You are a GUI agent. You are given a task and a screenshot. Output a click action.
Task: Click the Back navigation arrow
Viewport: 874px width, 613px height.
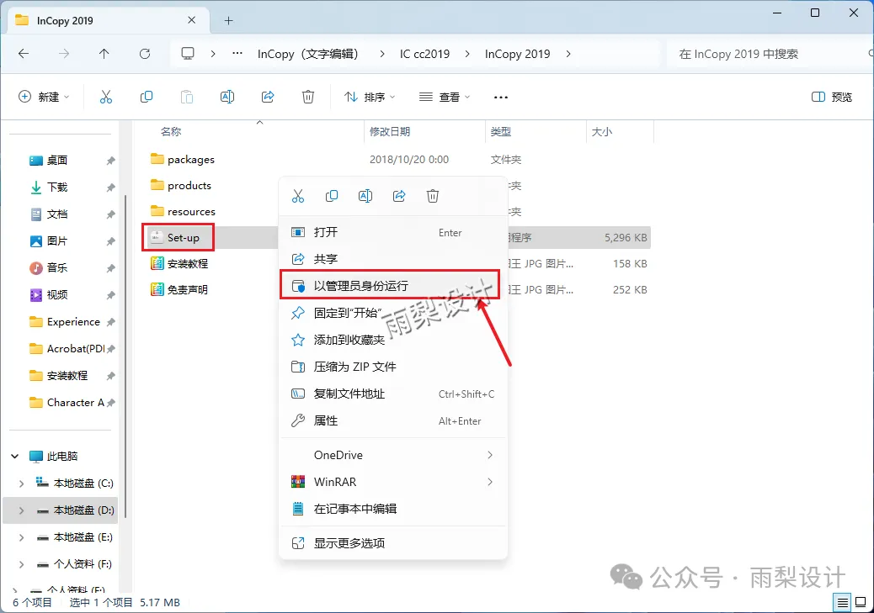pos(24,54)
